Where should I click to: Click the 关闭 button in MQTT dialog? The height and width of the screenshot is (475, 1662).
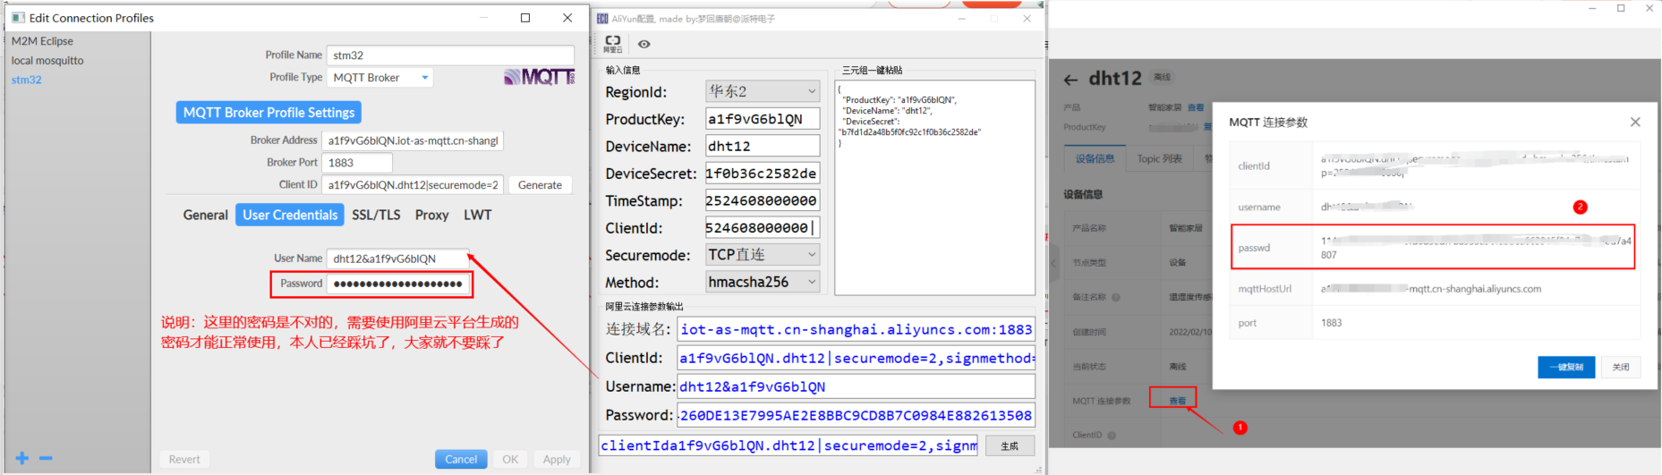[1621, 367]
